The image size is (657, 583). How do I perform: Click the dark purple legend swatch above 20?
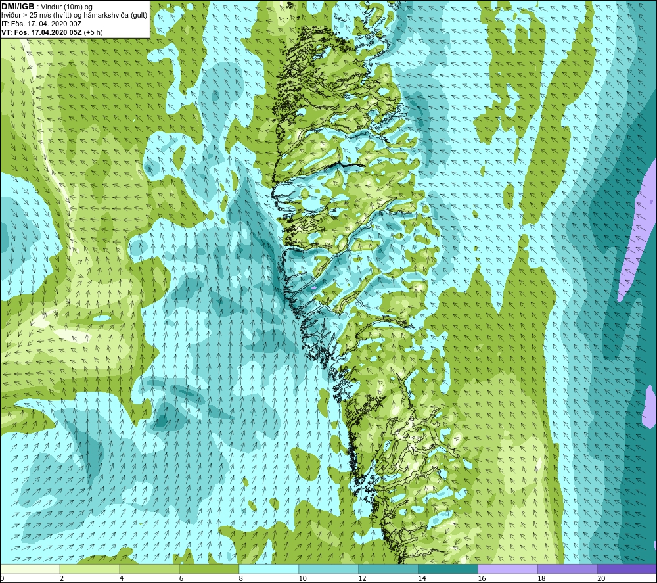[x=627, y=569]
